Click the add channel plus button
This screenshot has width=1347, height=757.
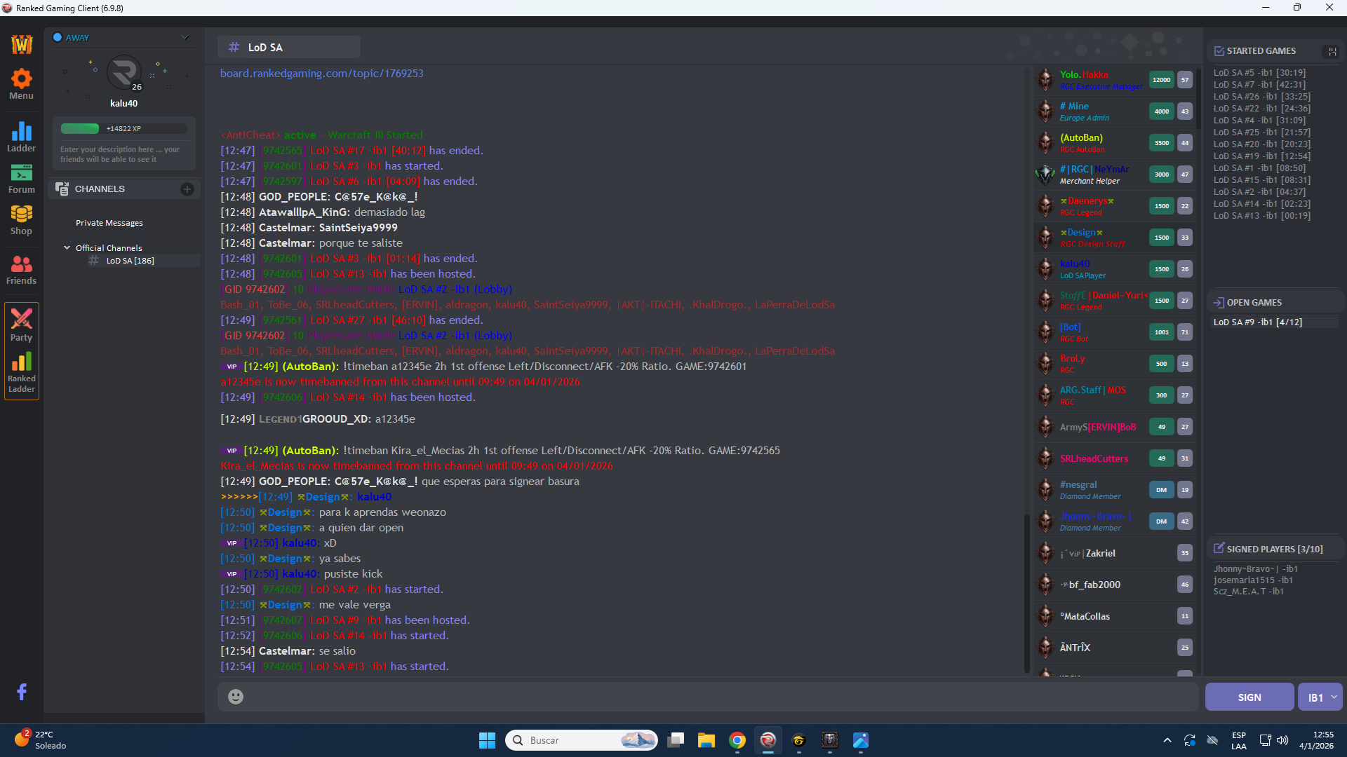point(187,189)
